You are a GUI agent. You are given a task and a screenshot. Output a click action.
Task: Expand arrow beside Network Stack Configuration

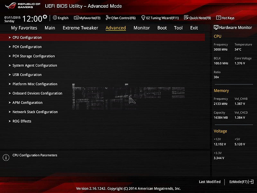[10, 112]
